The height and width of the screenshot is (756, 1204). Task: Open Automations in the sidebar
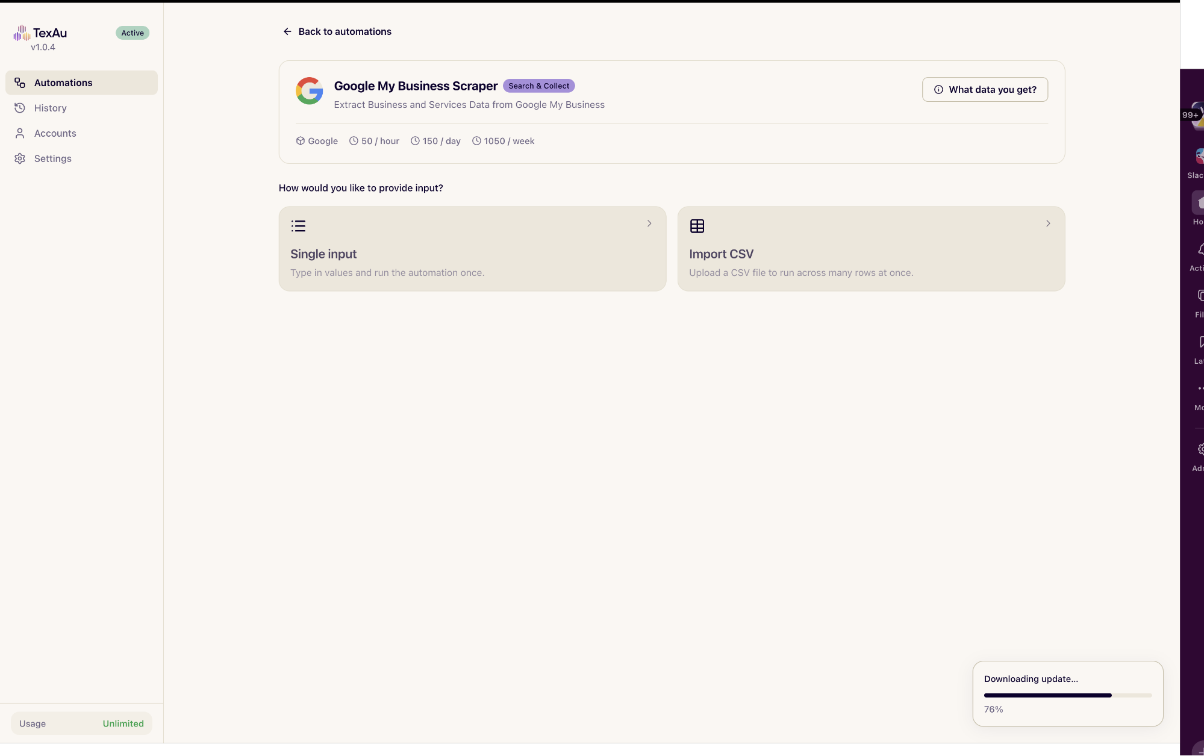pos(81,83)
